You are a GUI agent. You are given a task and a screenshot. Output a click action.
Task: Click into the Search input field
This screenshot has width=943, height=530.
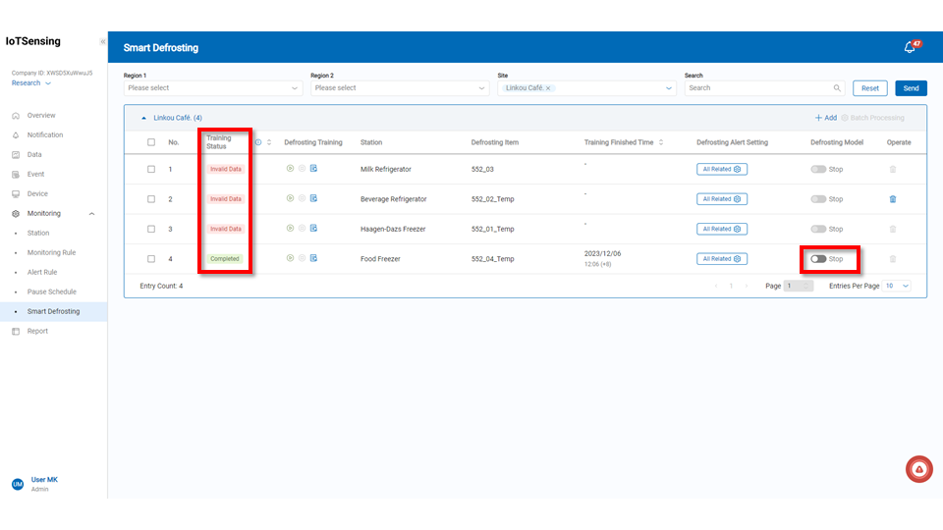coord(756,88)
